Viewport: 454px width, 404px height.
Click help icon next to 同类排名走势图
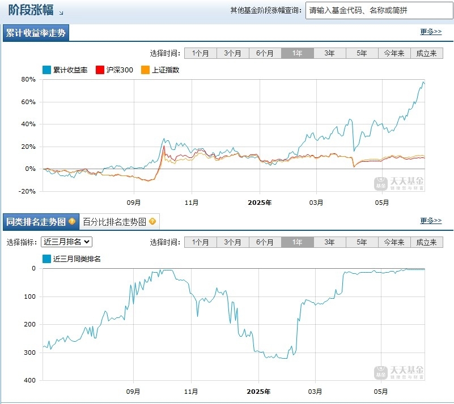72,221
